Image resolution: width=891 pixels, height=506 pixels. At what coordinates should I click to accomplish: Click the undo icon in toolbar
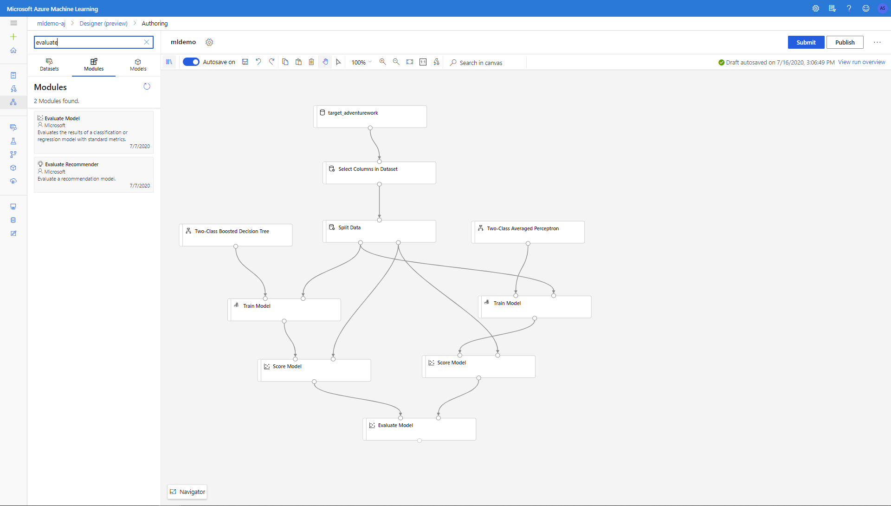[258, 62]
